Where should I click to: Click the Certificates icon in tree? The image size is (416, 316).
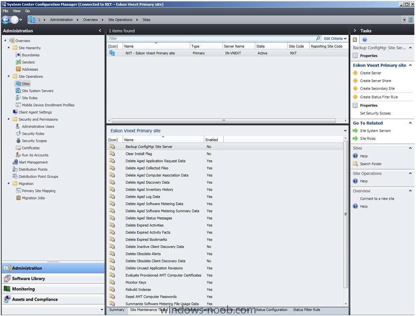pos(18,148)
